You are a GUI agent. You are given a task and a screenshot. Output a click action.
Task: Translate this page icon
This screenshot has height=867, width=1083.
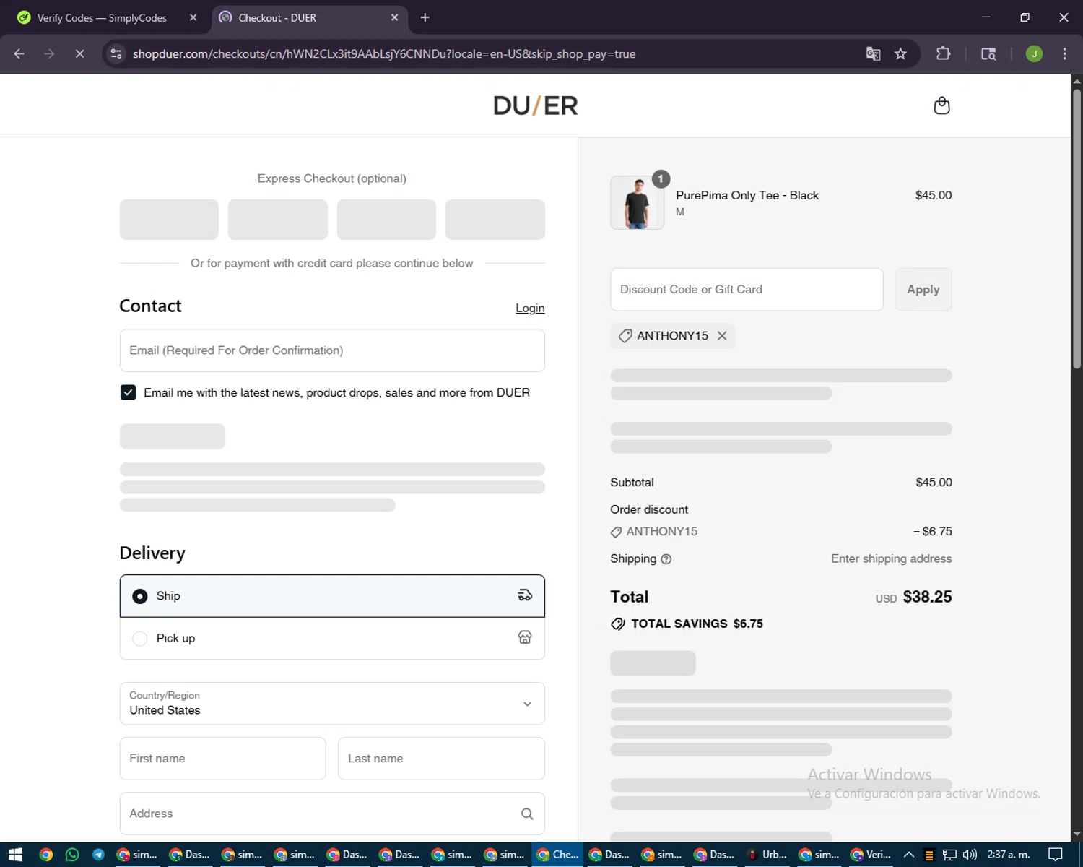pos(873,53)
